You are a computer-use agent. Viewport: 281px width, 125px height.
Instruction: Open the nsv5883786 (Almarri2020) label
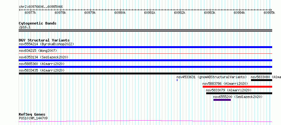coord(225,84)
